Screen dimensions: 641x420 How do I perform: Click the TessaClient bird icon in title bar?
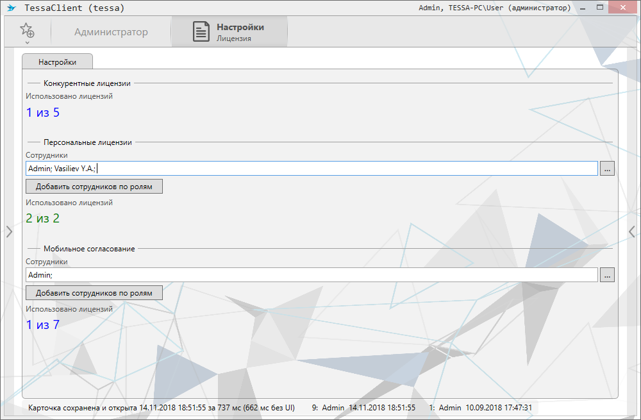pyautogui.click(x=11, y=8)
